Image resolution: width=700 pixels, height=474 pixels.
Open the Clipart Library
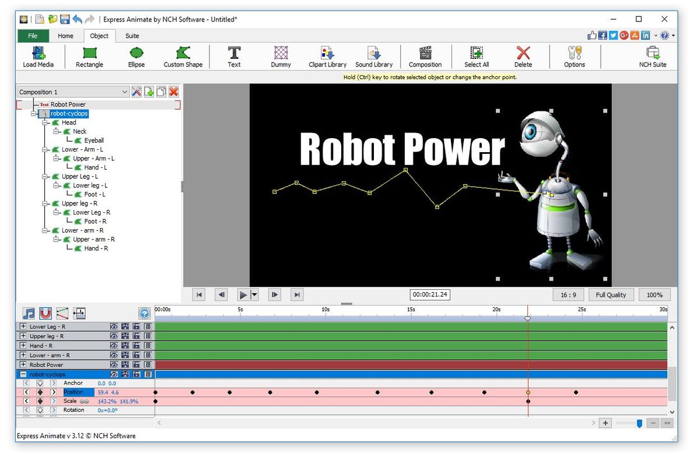pyautogui.click(x=326, y=56)
